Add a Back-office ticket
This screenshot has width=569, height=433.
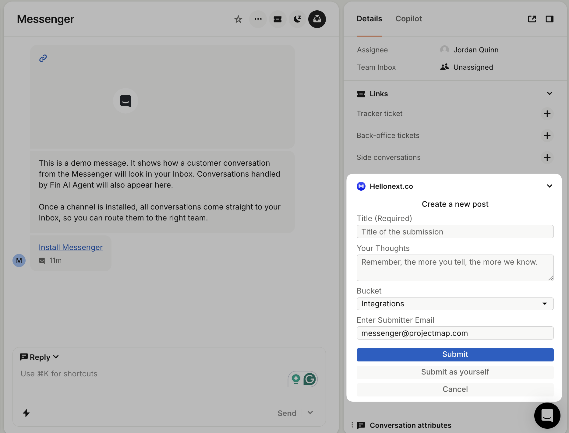(547, 136)
